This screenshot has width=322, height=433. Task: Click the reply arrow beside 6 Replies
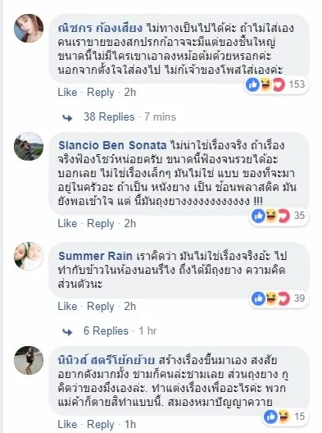tap(67, 331)
